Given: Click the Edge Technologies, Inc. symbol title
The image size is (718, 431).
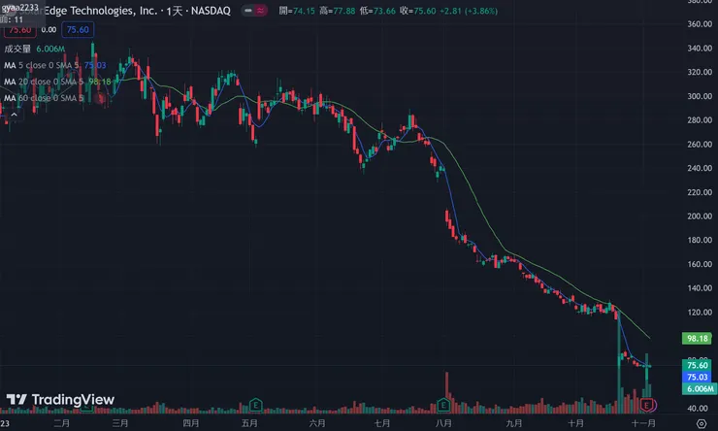Looking at the screenshot, I should [x=100, y=11].
